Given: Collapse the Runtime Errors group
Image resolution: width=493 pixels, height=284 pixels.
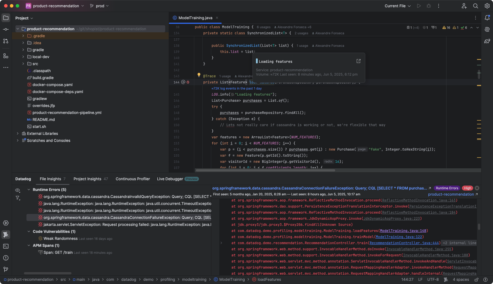Looking at the screenshot, I should point(29,190).
